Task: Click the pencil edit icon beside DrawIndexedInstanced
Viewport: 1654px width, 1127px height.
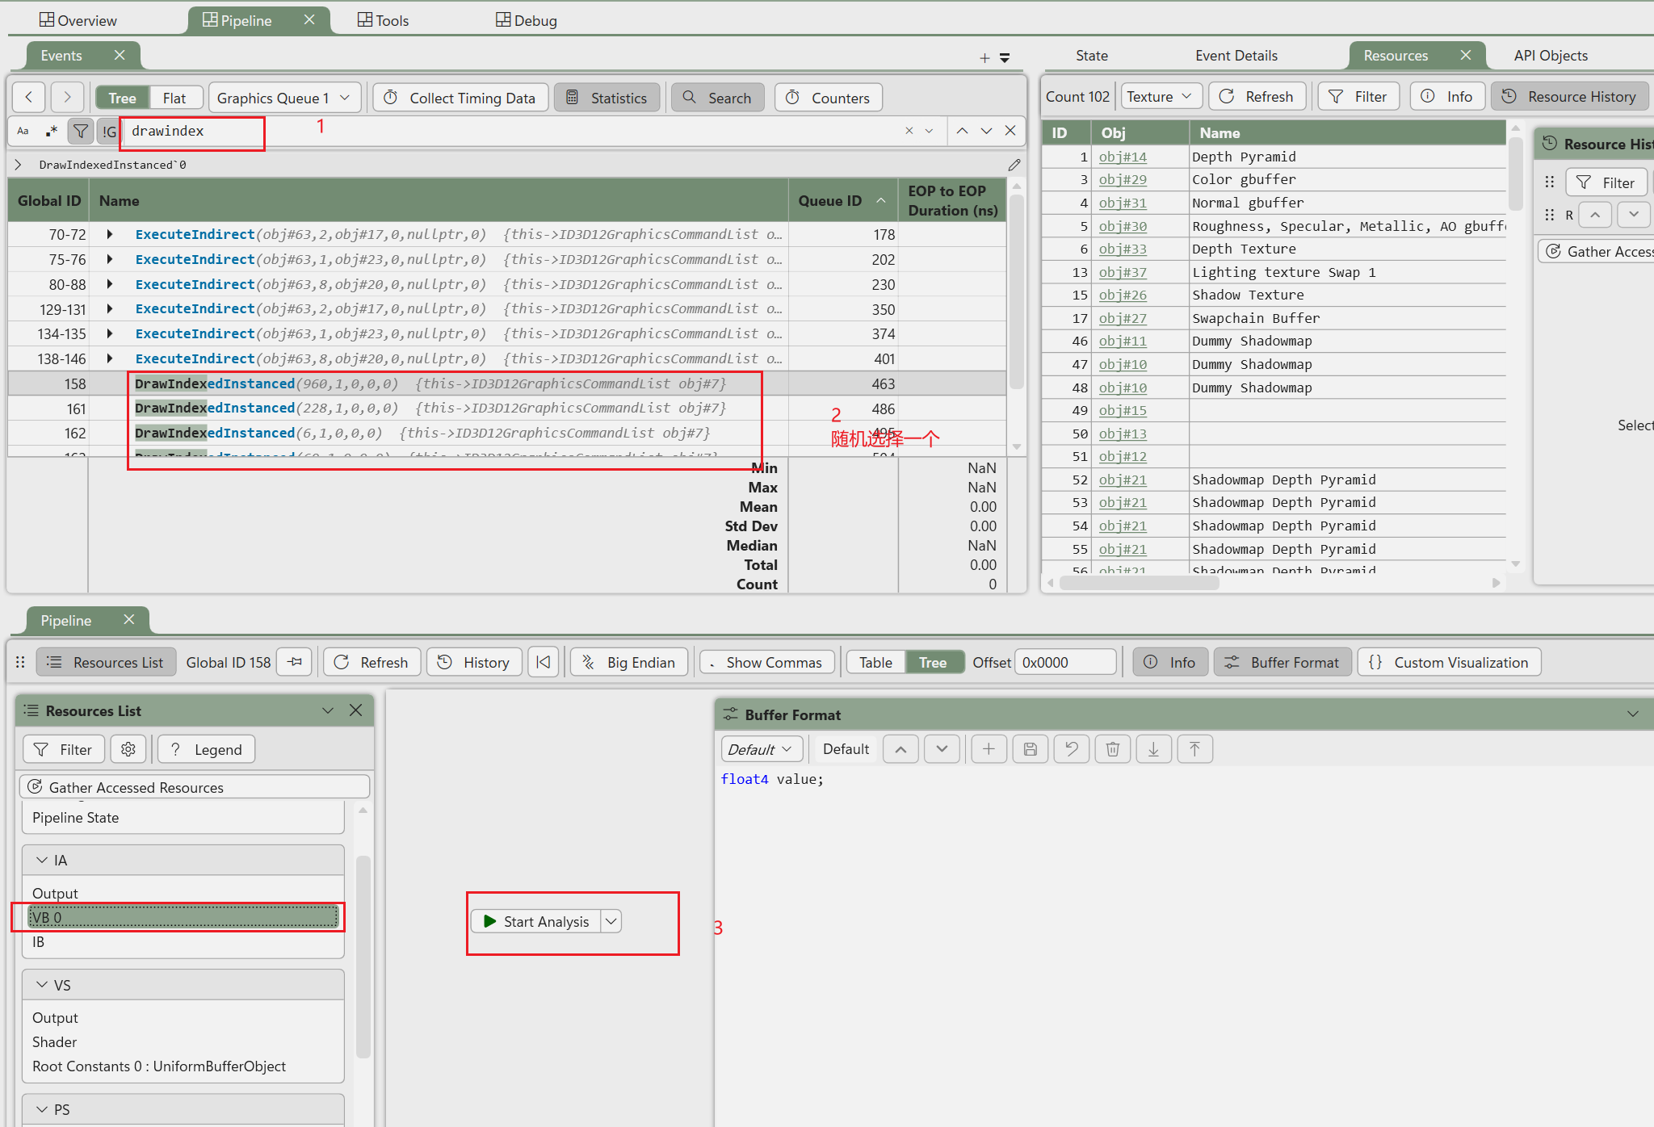Action: click(x=1014, y=165)
